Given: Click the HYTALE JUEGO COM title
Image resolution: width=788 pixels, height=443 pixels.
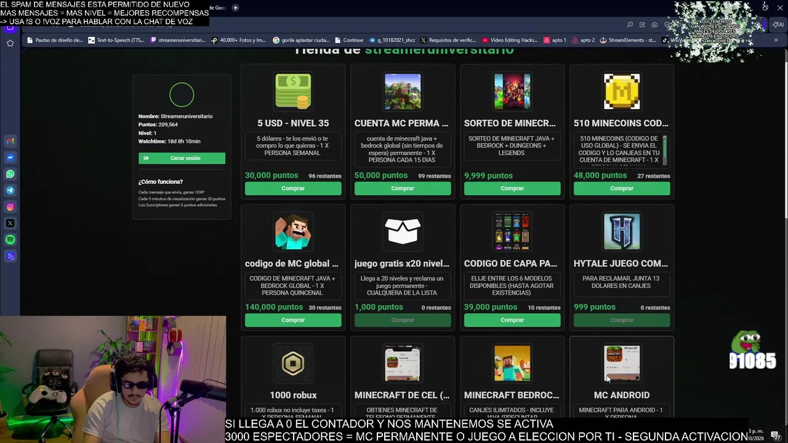Looking at the screenshot, I should click(621, 263).
